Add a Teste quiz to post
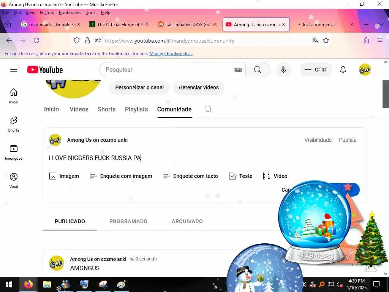 240,176
